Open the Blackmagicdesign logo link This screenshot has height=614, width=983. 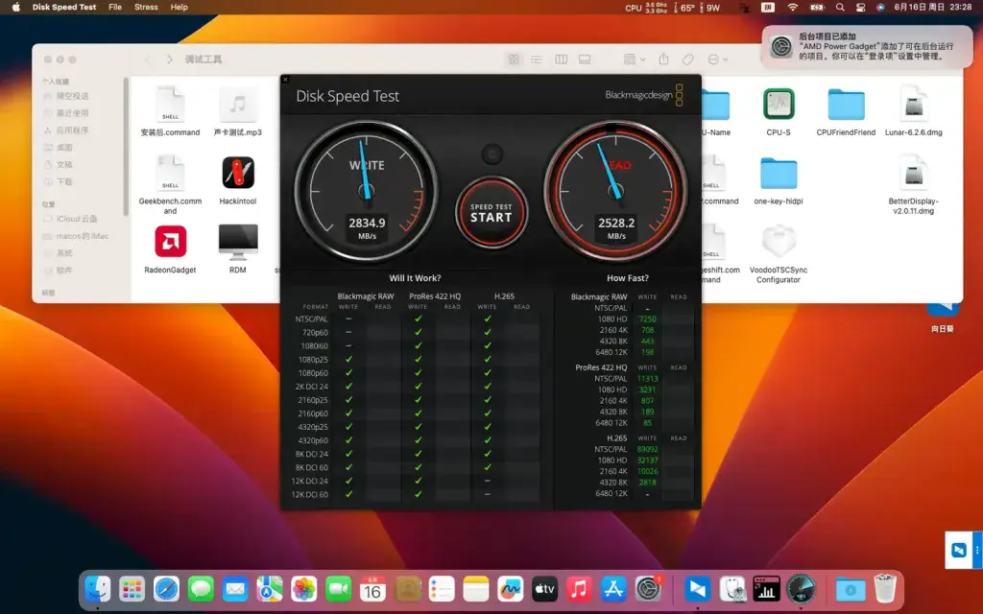(x=644, y=95)
